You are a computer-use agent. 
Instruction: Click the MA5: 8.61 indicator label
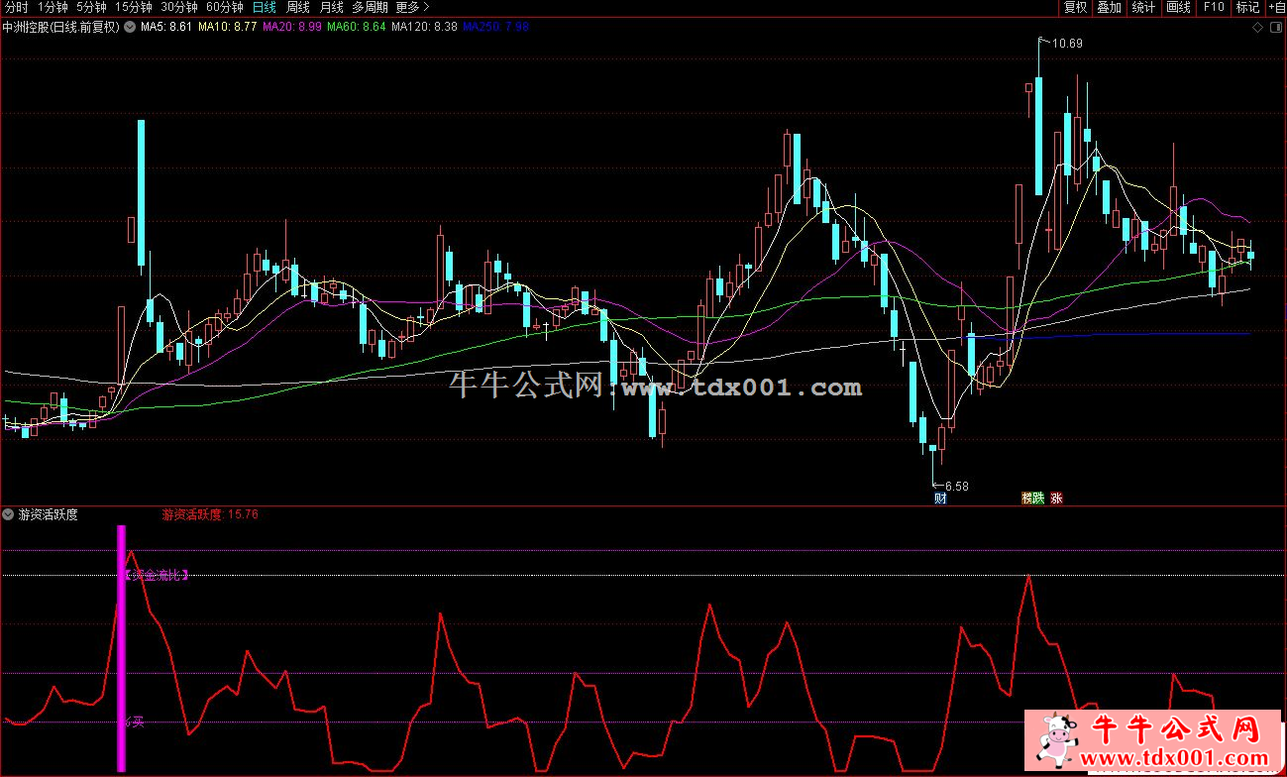tap(166, 28)
